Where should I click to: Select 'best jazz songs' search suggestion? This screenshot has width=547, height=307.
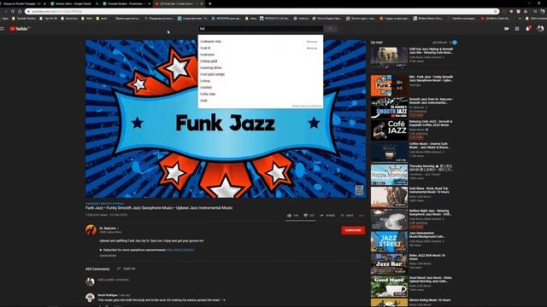coord(260,74)
